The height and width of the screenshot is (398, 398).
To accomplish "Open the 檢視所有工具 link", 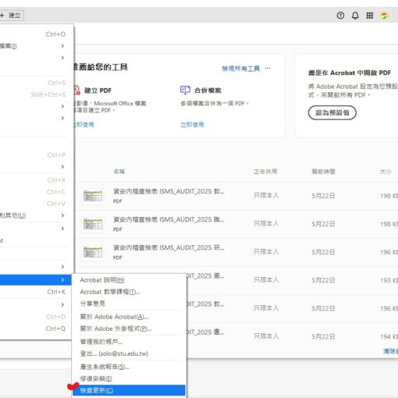I will (x=240, y=69).
